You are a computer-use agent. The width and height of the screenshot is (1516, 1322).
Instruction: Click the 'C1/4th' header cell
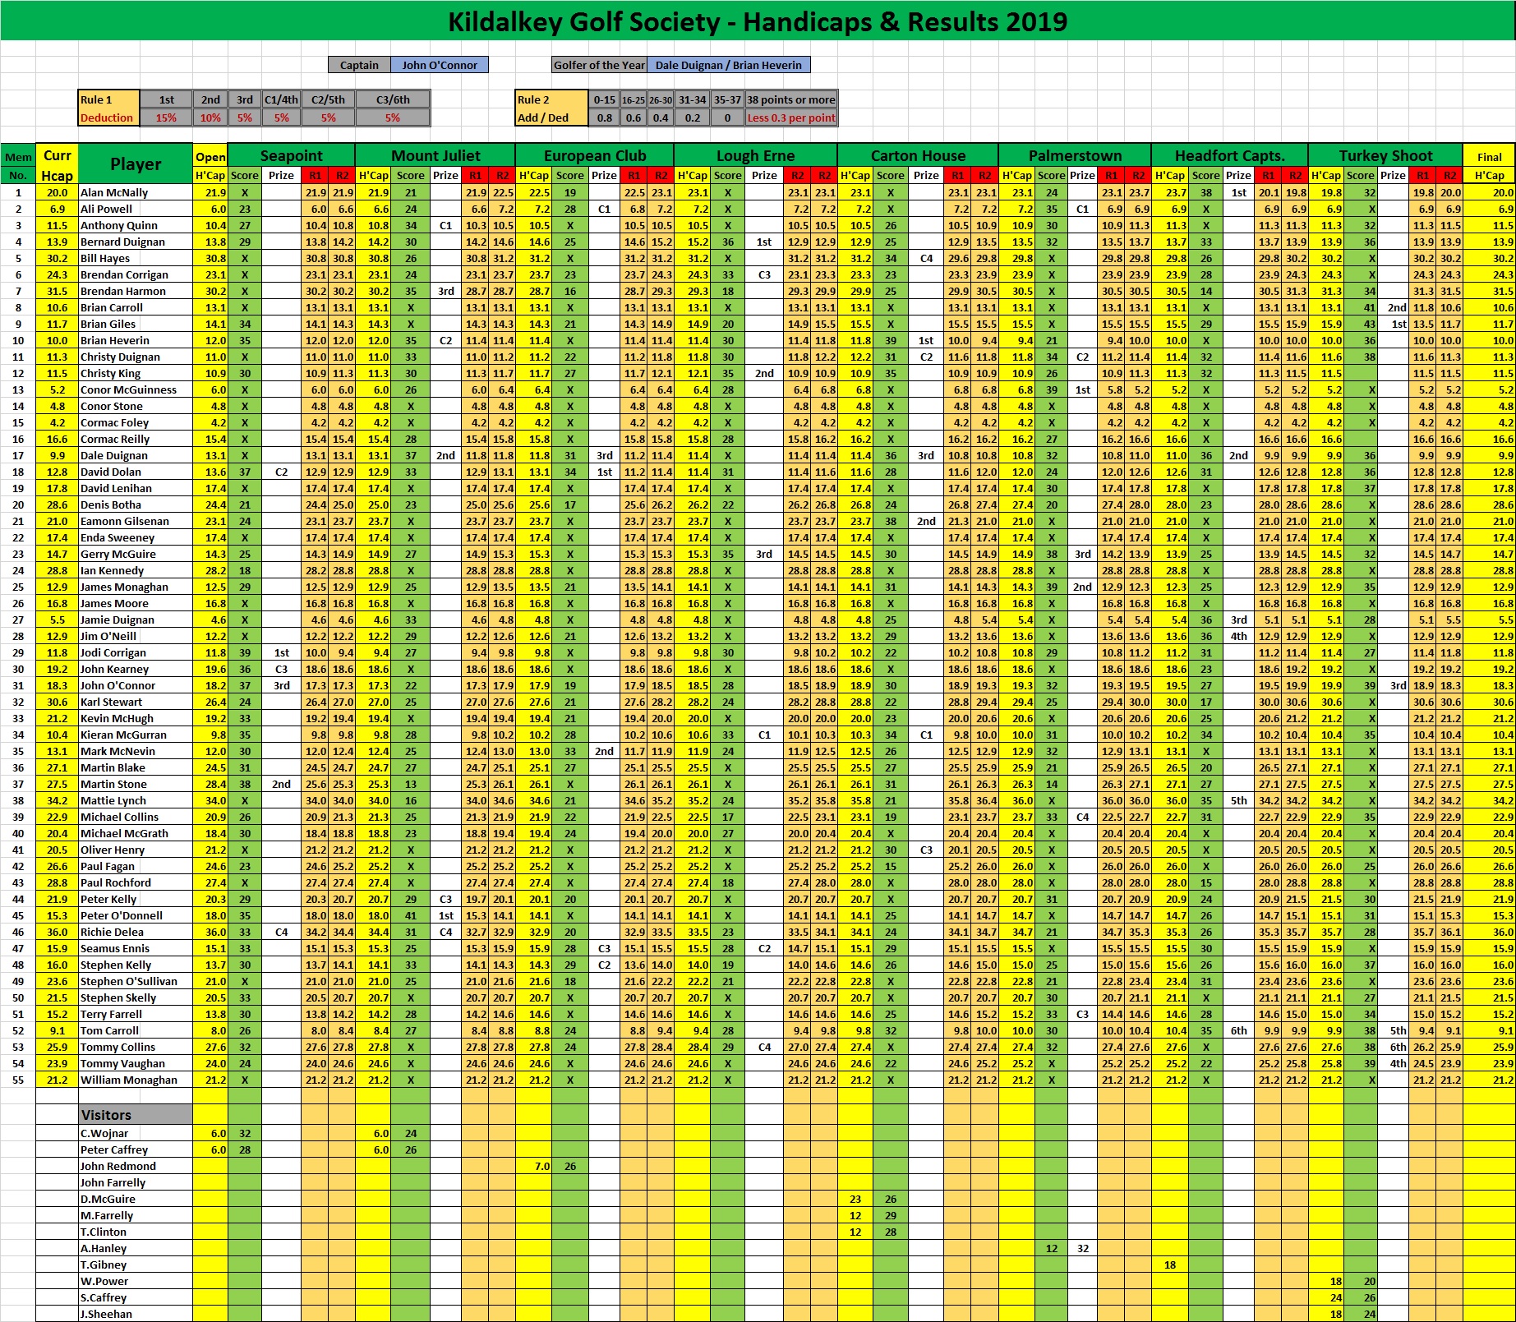coord(281,99)
